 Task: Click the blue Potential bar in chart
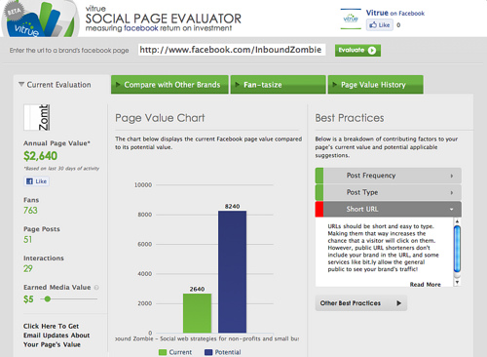[x=232, y=272]
